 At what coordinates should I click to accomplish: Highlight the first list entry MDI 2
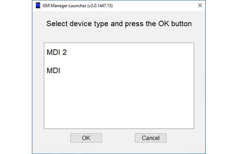click(x=57, y=52)
